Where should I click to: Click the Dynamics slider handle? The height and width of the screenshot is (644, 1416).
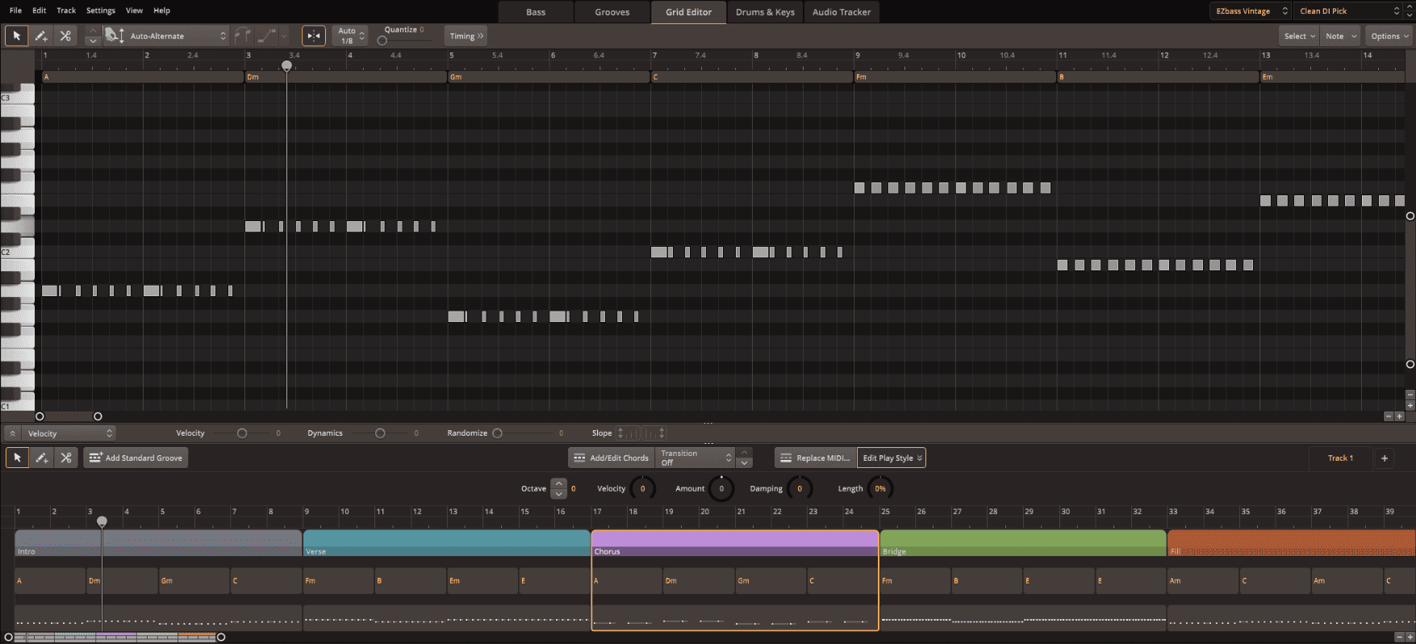tap(380, 433)
